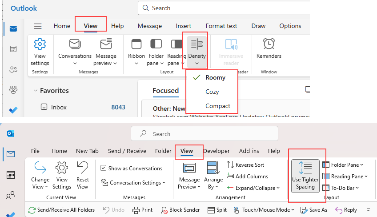Click the Density button in ribbon
Image resolution: width=377 pixels, height=217 pixels.
tap(197, 52)
